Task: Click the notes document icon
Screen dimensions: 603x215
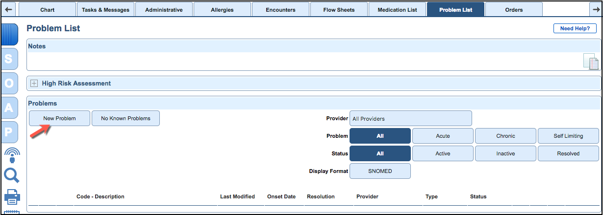Action: pos(591,62)
